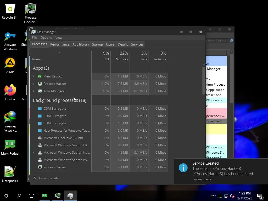Click the search magnifier in Process Hacker window
The width and height of the screenshot is (268, 201).
(231, 41)
